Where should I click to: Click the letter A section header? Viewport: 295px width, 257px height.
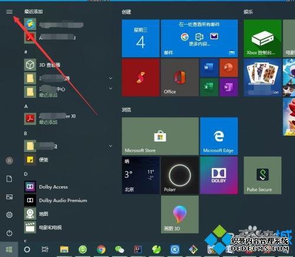click(x=26, y=106)
